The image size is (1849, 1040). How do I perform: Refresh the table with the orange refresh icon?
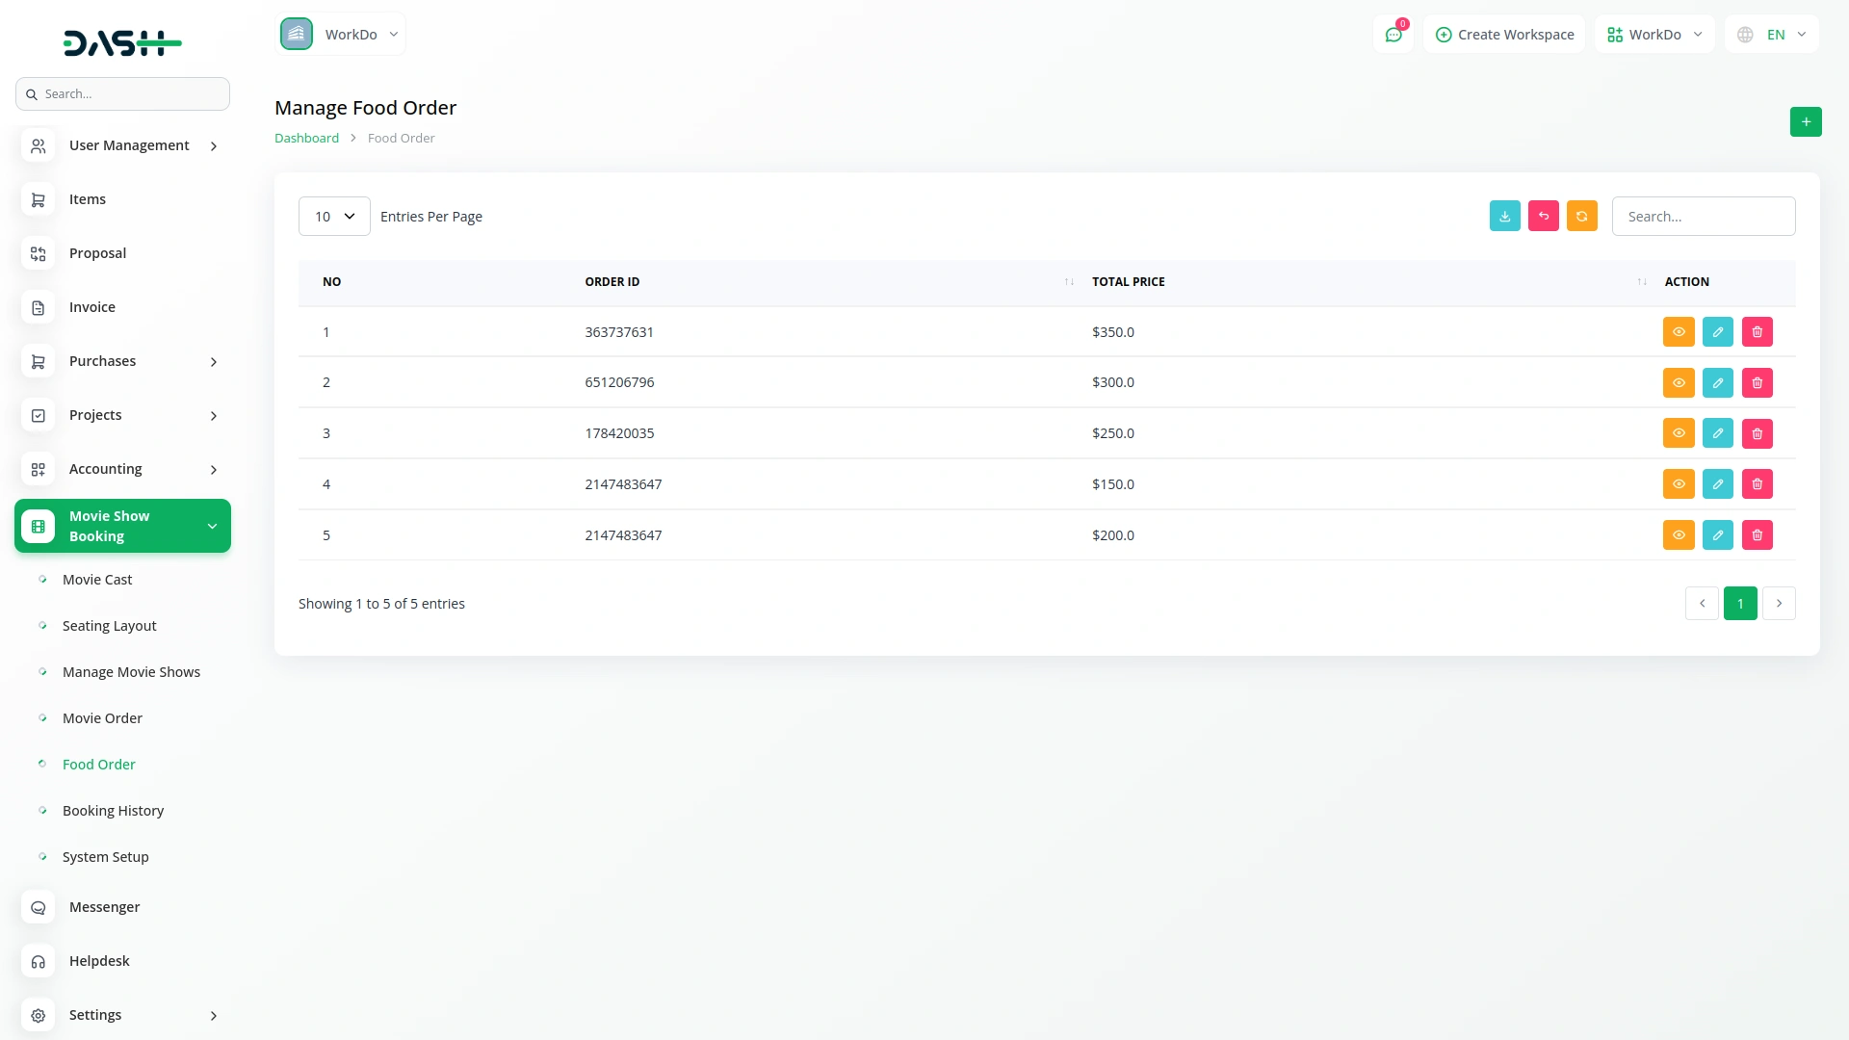(1582, 216)
